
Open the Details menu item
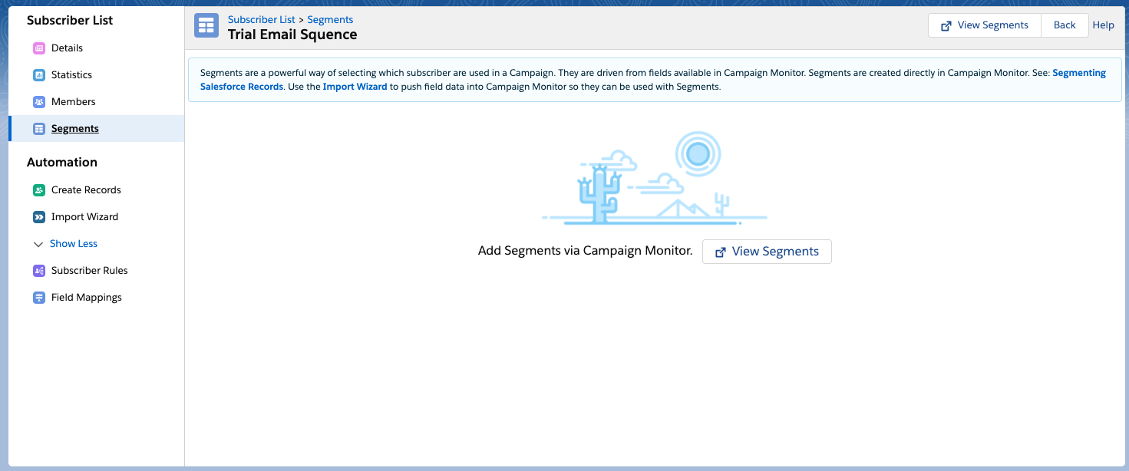(x=67, y=48)
